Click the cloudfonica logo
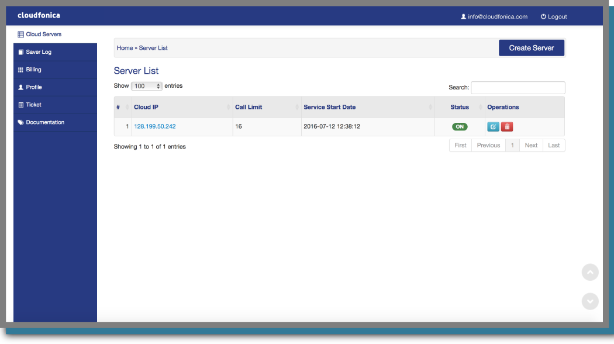The image size is (614, 344). [x=39, y=15]
